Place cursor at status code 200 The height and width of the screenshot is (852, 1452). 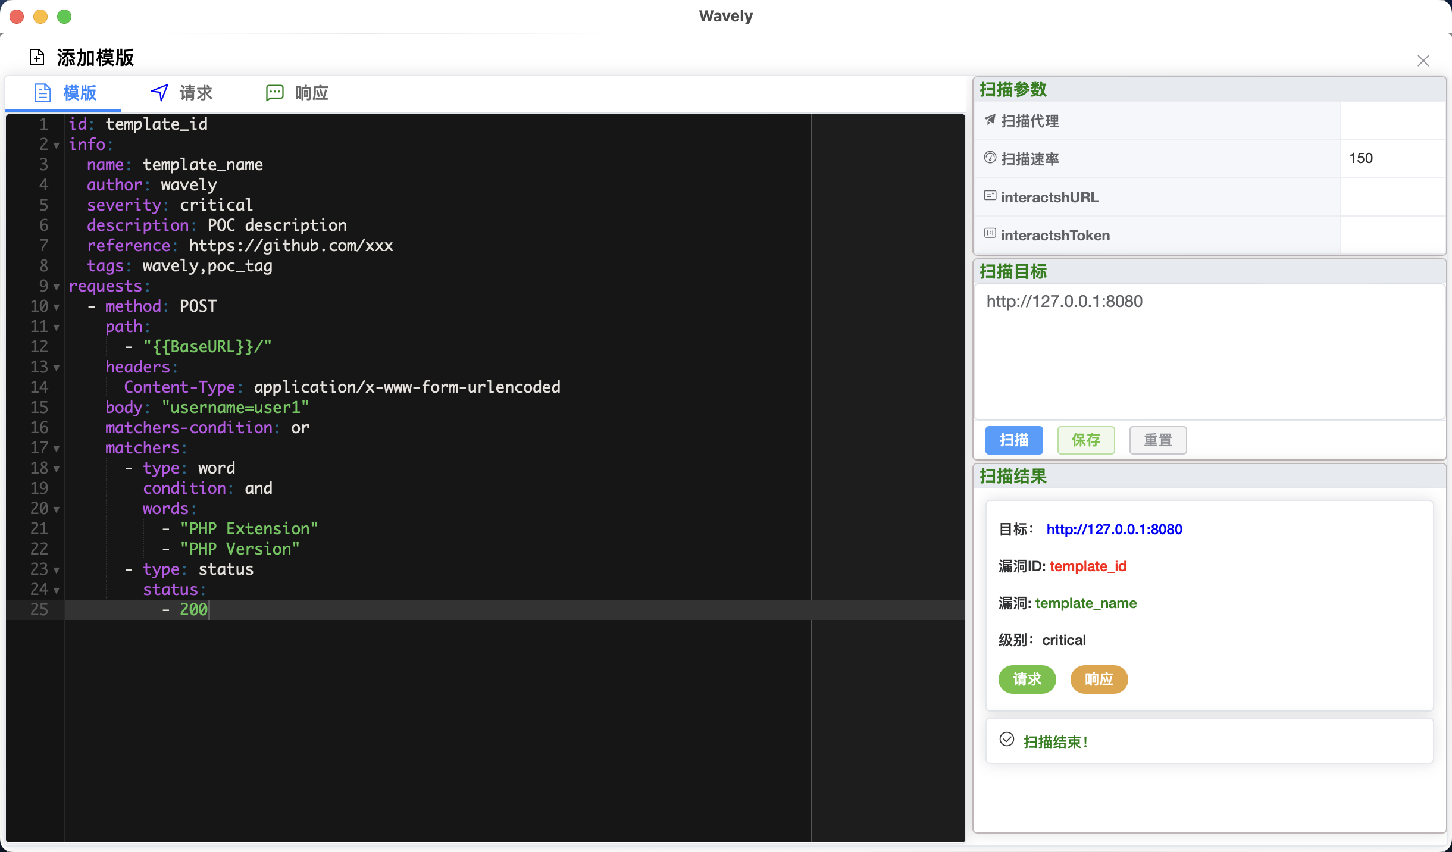click(x=193, y=609)
